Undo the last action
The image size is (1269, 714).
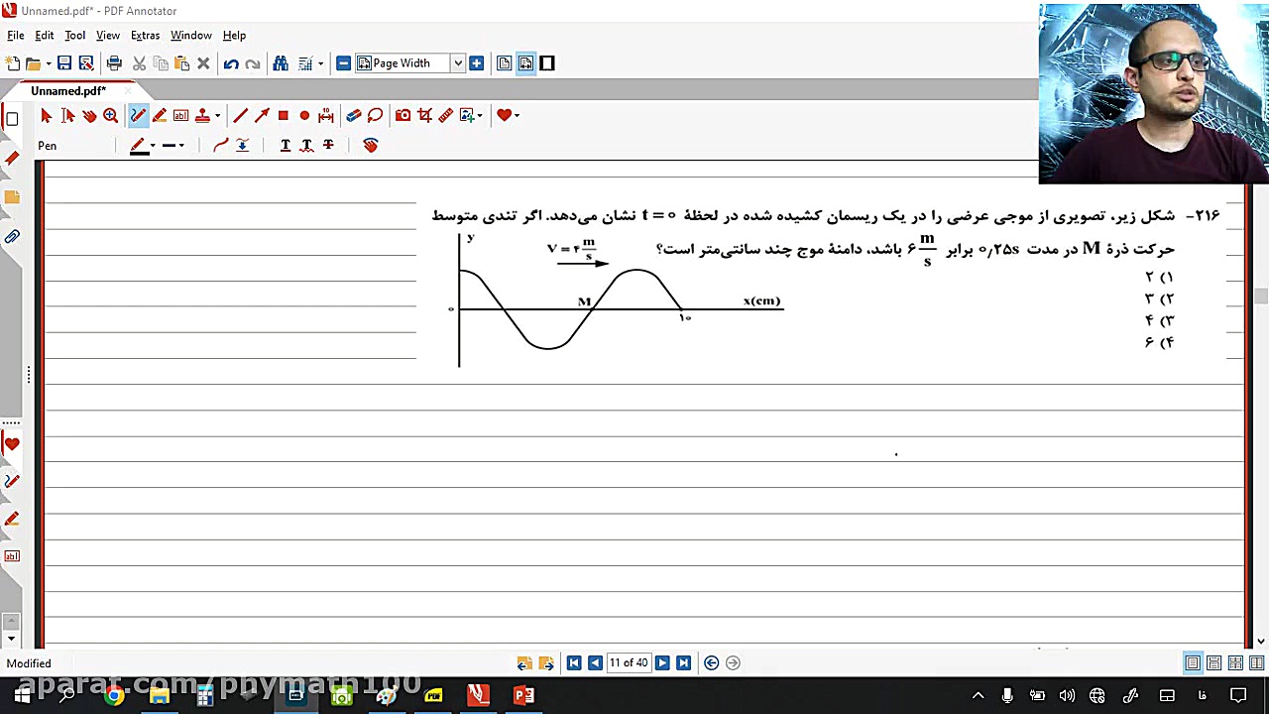point(231,63)
